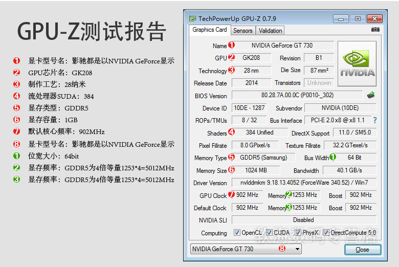The height and width of the screenshot is (267, 399).
Task: Click the BIOS save chip icon
Action: tap(371, 95)
